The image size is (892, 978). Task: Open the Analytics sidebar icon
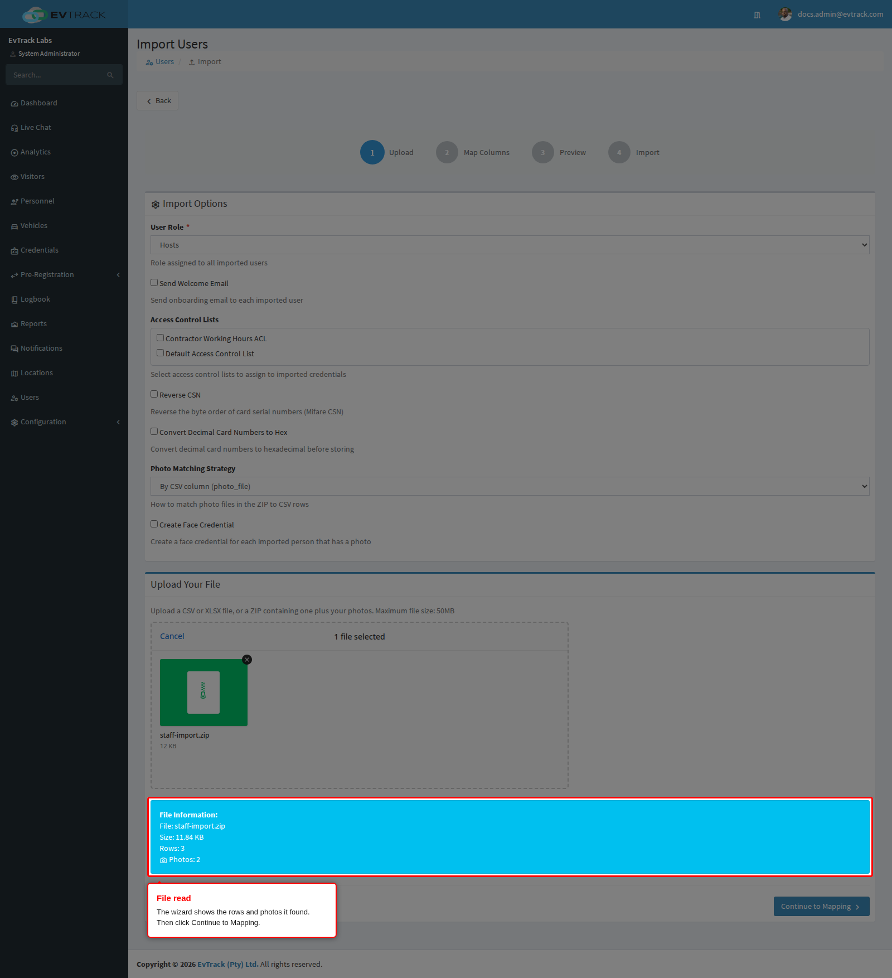coord(14,153)
